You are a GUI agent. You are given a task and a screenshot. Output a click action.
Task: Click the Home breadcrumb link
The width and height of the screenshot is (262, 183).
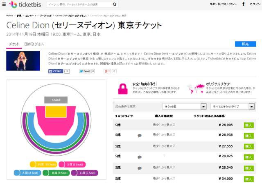point(9,15)
